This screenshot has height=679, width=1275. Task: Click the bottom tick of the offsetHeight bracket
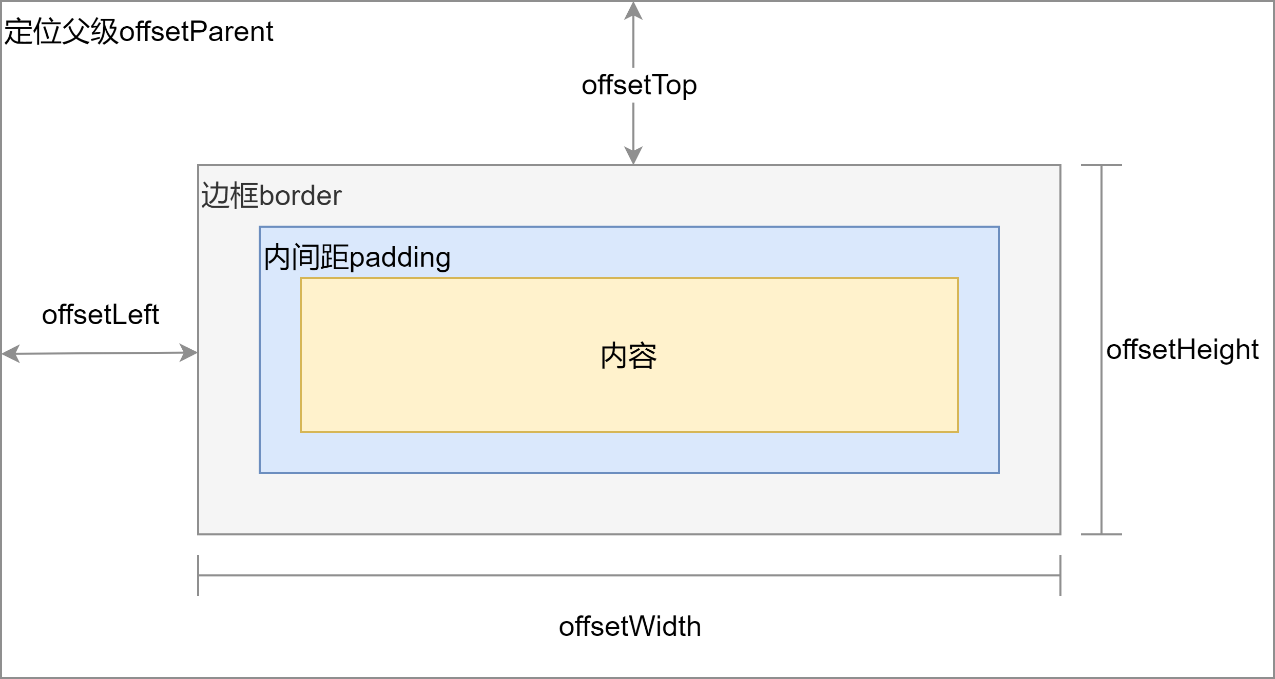[x=1102, y=534]
